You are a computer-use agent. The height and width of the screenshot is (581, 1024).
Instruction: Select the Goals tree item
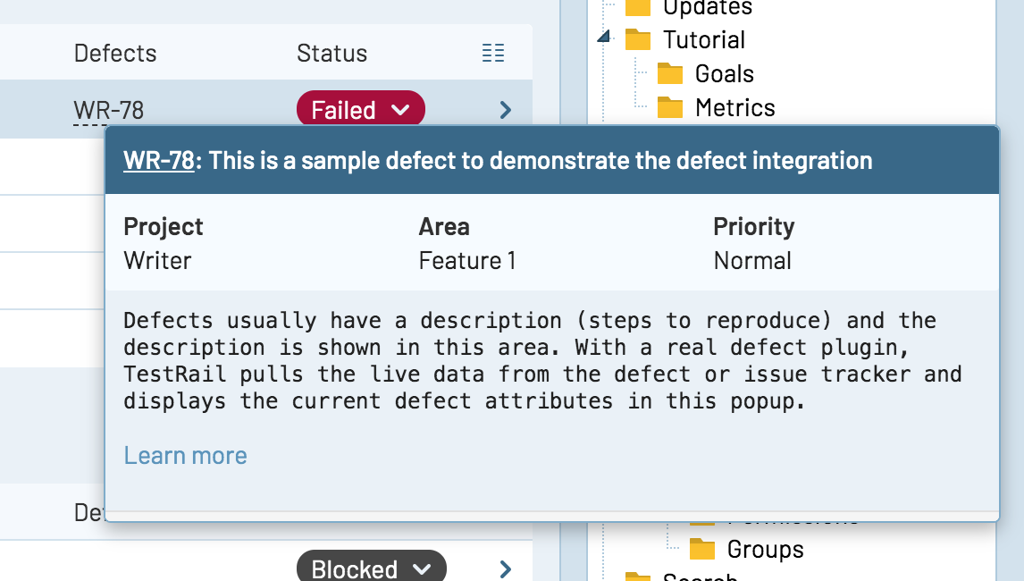click(724, 73)
